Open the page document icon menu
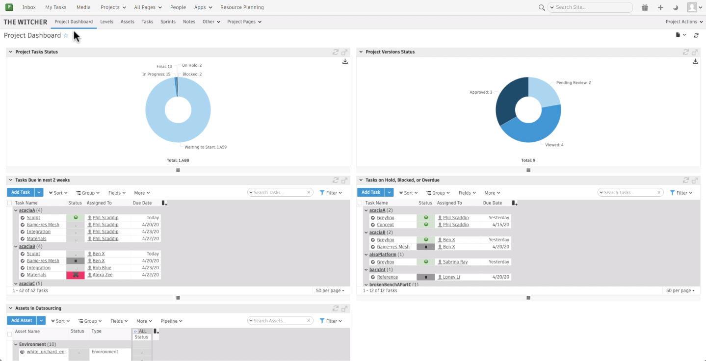Screen dimensions: 706x361 680,35
